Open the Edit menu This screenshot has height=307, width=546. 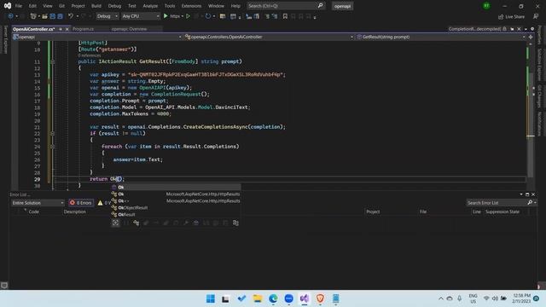point(32,6)
